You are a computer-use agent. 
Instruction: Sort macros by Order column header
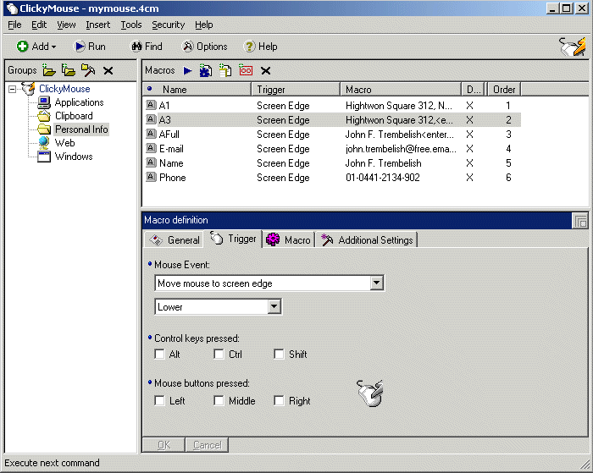(x=504, y=90)
